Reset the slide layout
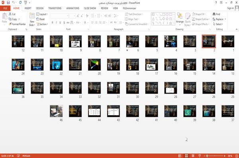Viewport: 239px width, 158px height. pyautogui.click(x=41, y=19)
